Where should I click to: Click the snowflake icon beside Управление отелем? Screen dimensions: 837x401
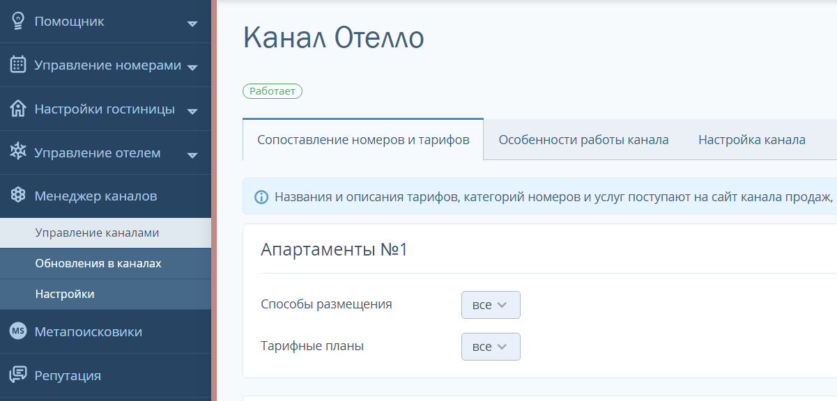(x=18, y=152)
